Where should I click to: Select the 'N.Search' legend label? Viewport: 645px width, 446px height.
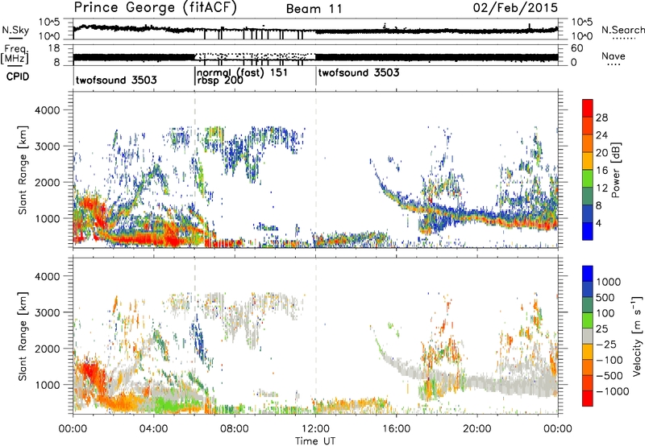[x=622, y=30]
